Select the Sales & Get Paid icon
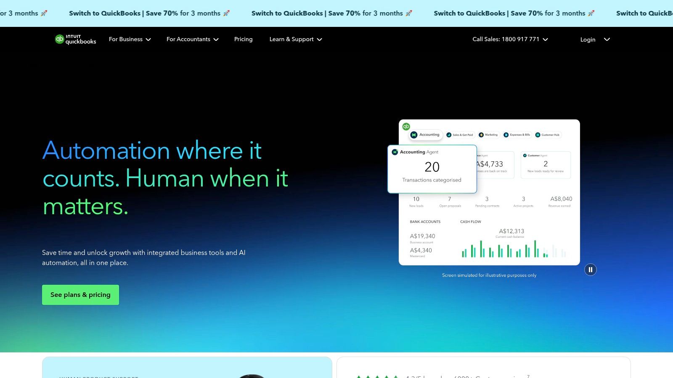Image resolution: width=673 pixels, height=378 pixels. (449, 135)
